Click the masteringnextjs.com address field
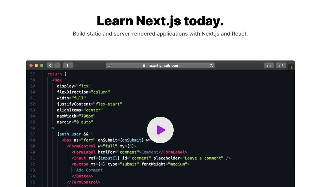Image resolution: width=321 pixels, height=187 pixels. point(160,65)
